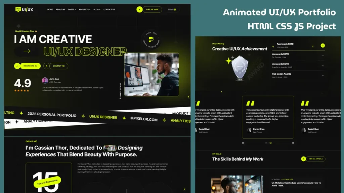The image size is (344, 193).
Task: Select About Me in the navigation bar
Action: coord(60,9)
